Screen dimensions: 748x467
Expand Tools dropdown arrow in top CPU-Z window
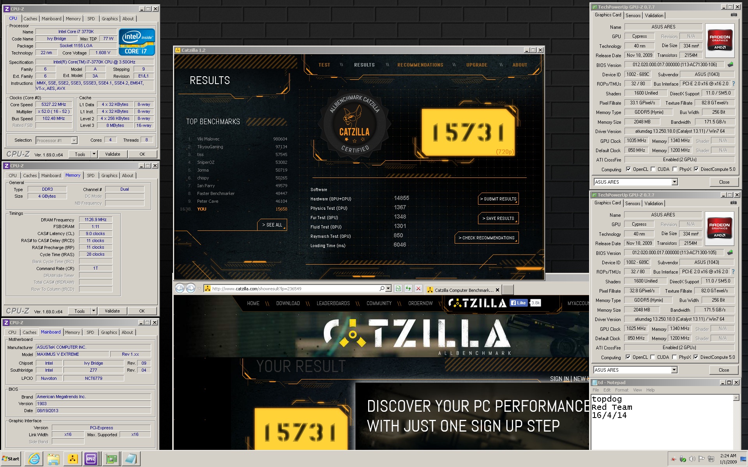[94, 154]
